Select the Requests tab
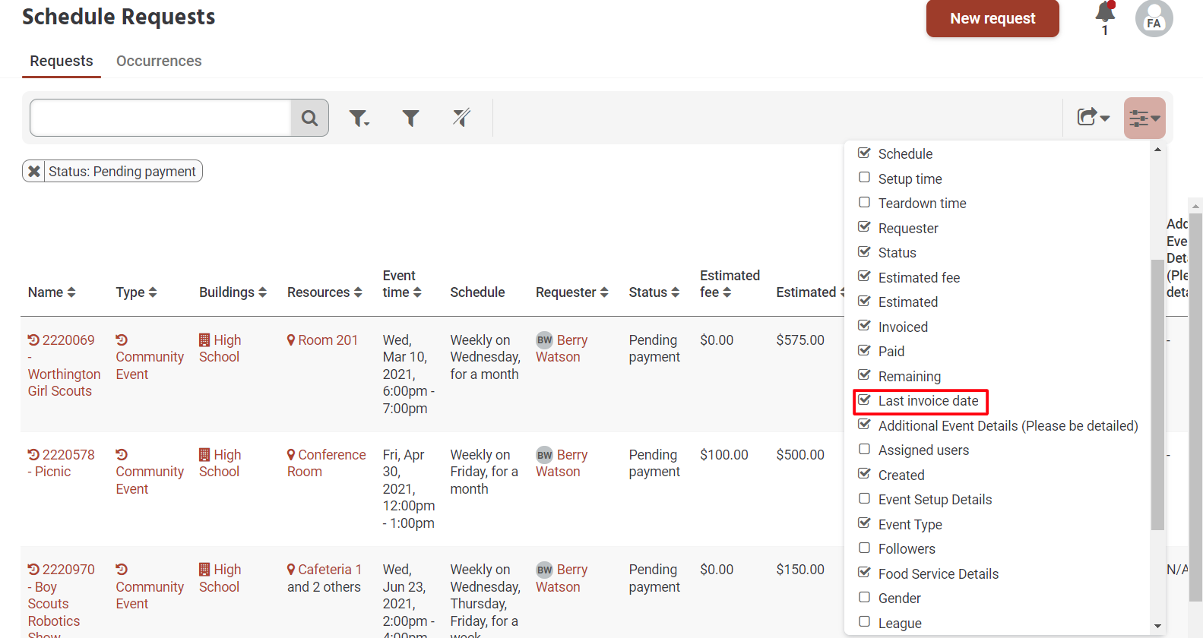The height and width of the screenshot is (638, 1203). [62, 61]
